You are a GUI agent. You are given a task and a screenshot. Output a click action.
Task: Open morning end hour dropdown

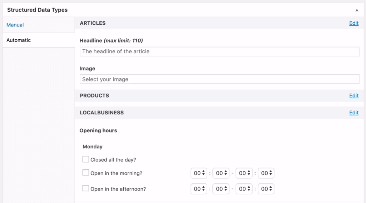click(x=244, y=173)
